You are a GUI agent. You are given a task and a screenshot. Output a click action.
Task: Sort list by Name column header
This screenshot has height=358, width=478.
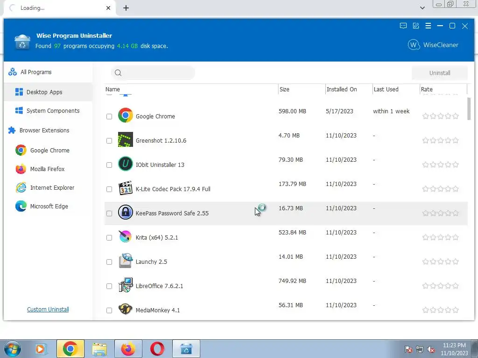tap(191, 89)
